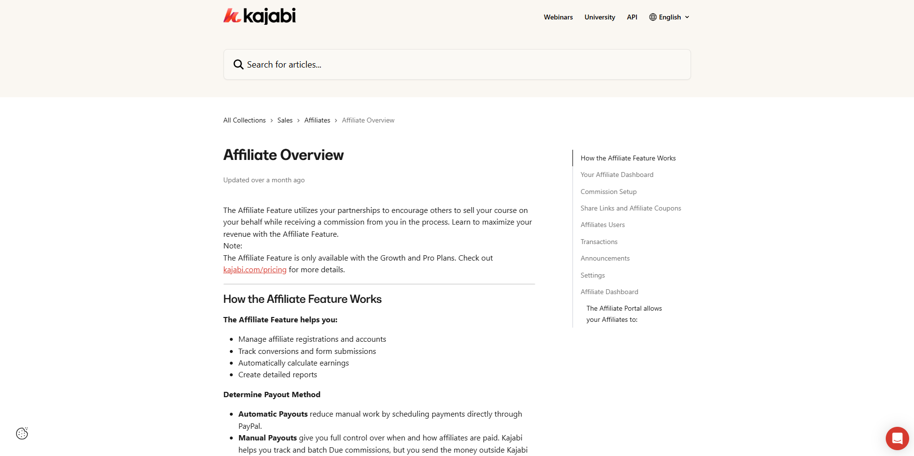This screenshot has width=914, height=456.
Task: Follow the kajabi.com/pricing link
Action: [x=255, y=270]
